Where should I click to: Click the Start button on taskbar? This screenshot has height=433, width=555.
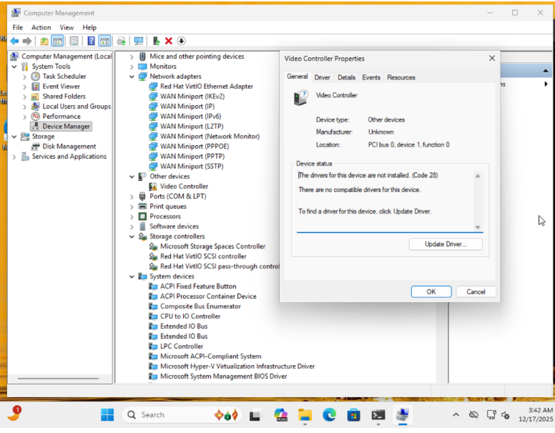(x=107, y=415)
